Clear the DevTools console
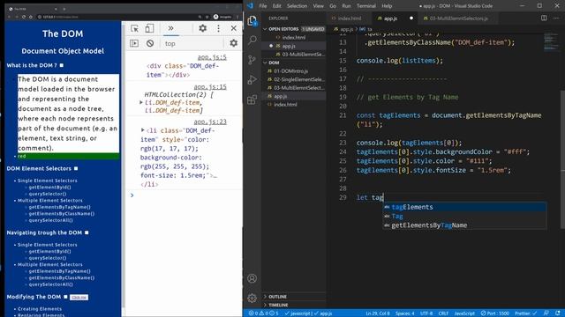 pyautogui.click(x=150, y=43)
